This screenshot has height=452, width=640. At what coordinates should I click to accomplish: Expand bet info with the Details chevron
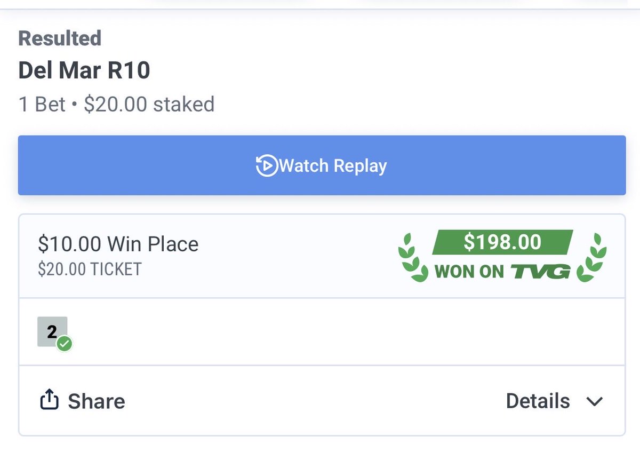(x=594, y=401)
